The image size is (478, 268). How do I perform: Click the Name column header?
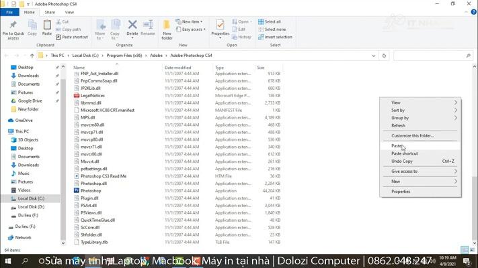pyautogui.click(x=79, y=68)
